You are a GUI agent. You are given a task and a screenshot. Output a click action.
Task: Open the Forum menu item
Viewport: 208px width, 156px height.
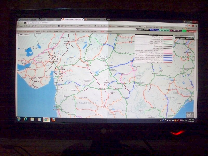coord(66,31)
